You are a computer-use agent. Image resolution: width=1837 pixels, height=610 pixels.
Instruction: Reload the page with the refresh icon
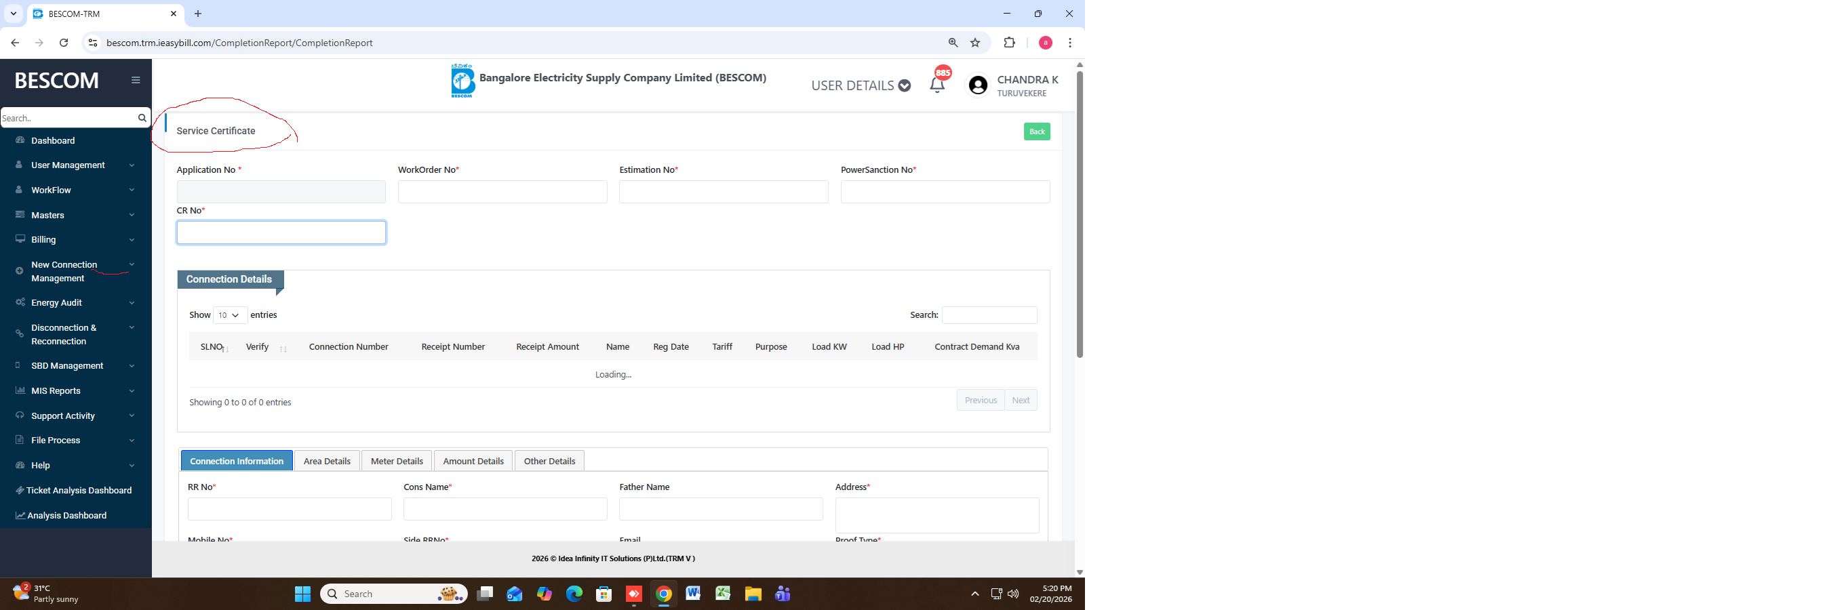click(64, 43)
